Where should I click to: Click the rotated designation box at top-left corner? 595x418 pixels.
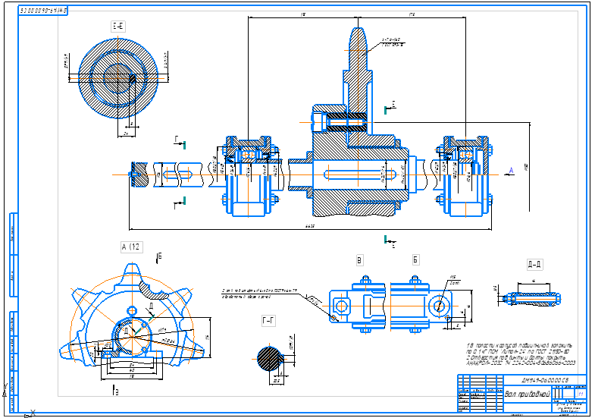(x=42, y=11)
